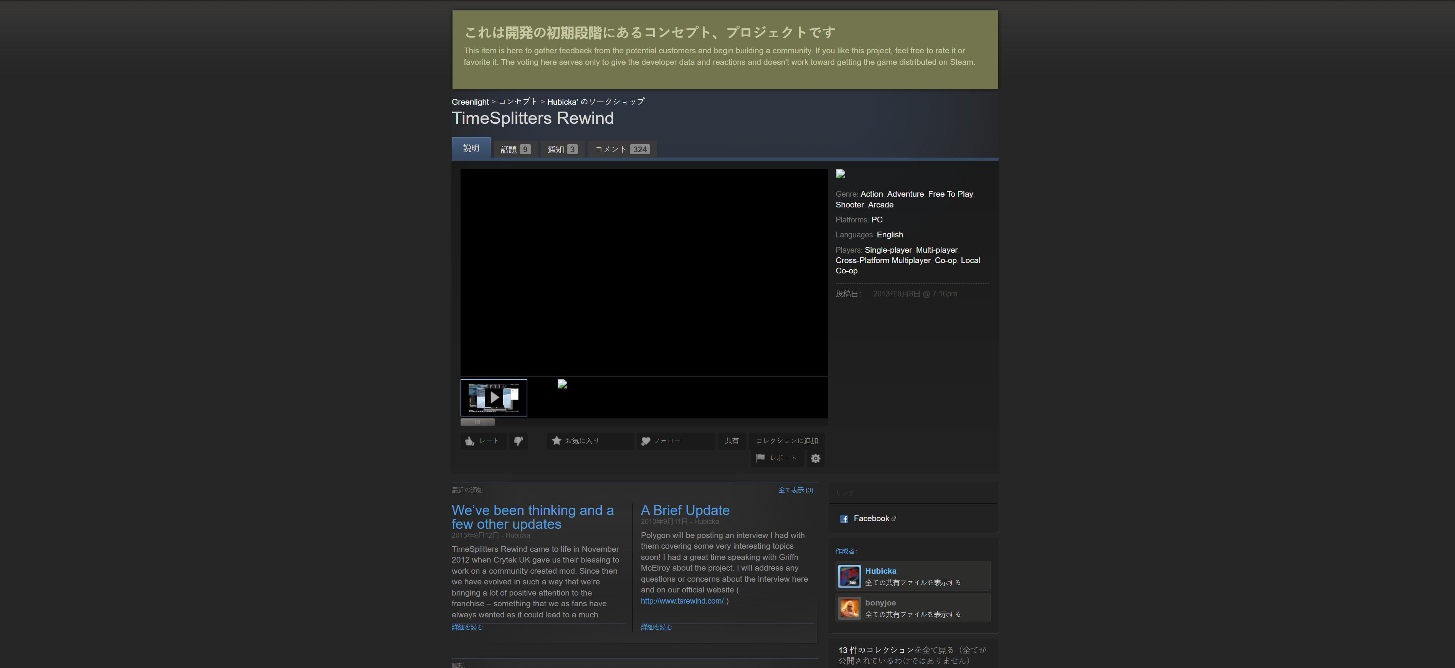Click the Greenlight breadcrumb link

(469, 102)
